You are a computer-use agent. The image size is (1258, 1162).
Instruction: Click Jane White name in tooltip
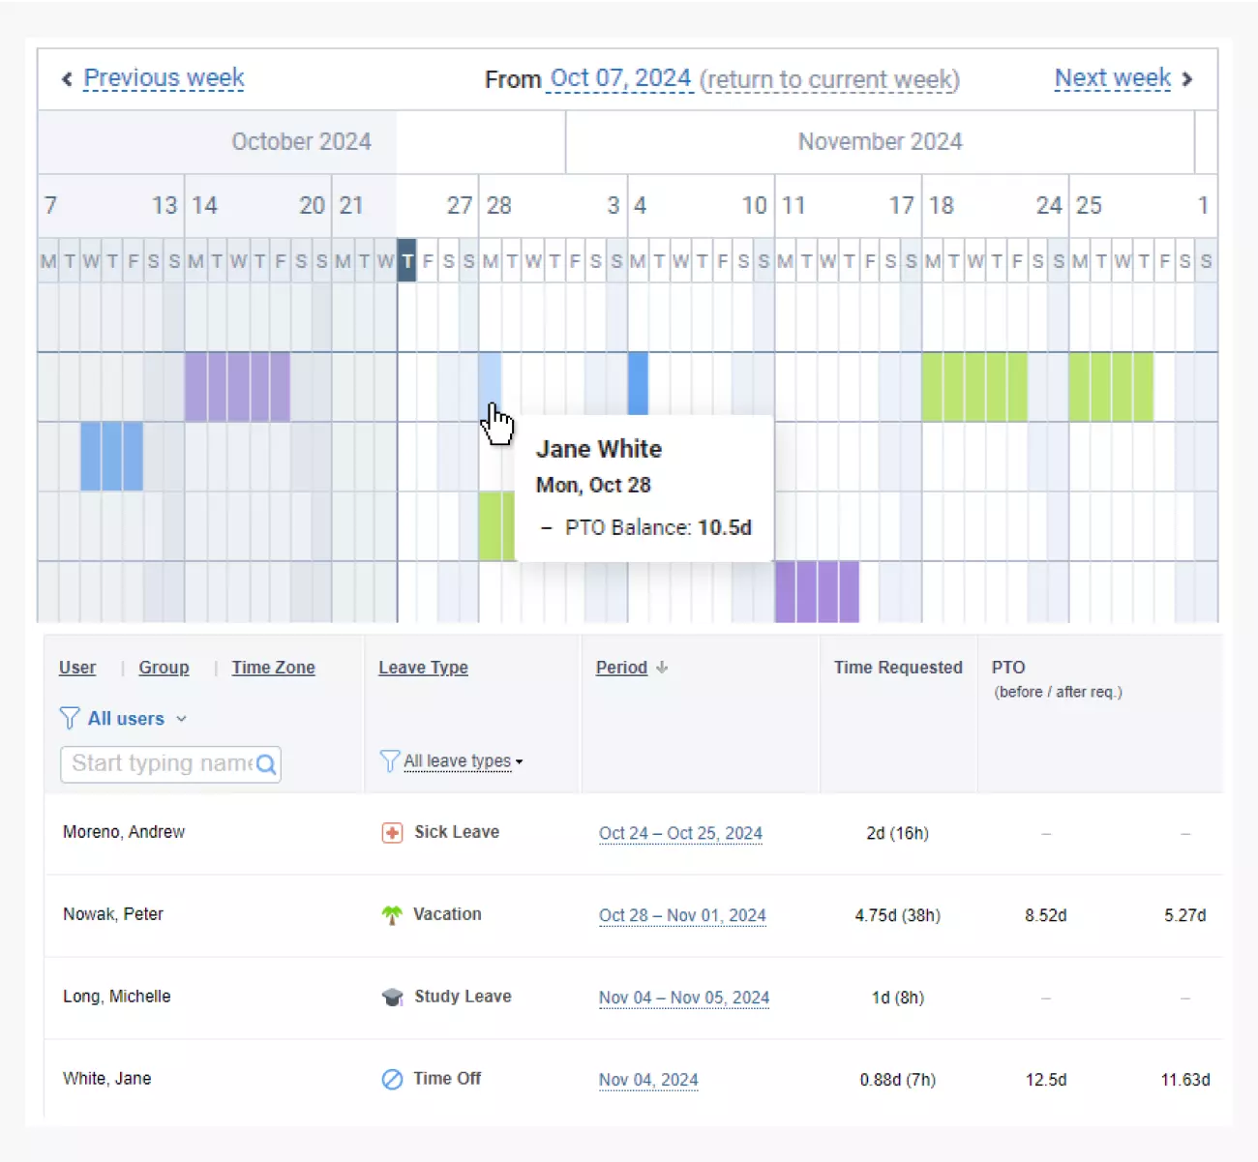(599, 449)
